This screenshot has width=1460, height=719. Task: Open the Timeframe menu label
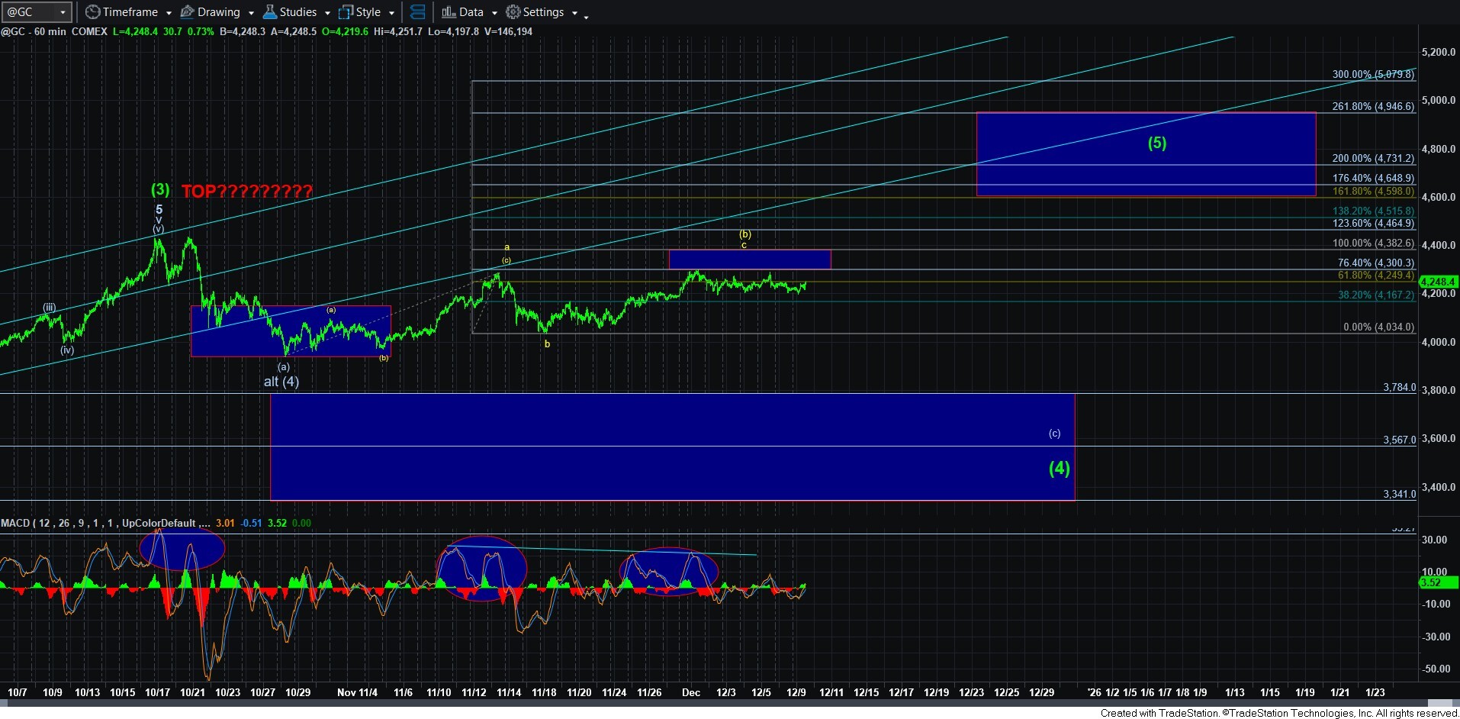130,12
